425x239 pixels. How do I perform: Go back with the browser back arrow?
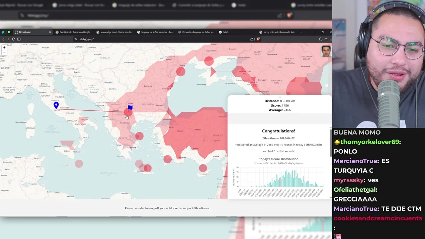(3, 39)
